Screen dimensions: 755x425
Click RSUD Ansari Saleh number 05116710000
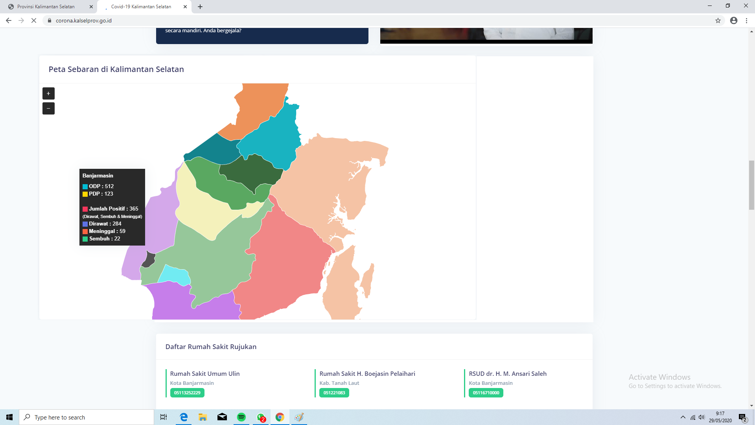(x=486, y=393)
